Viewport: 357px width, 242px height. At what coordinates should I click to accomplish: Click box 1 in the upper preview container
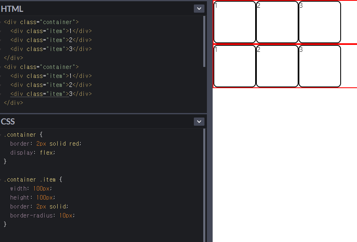[234, 22]
